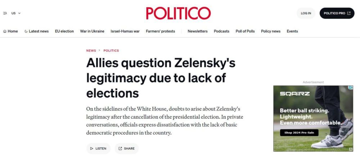Click the NEWS breadcrumb link

(91, 51)
